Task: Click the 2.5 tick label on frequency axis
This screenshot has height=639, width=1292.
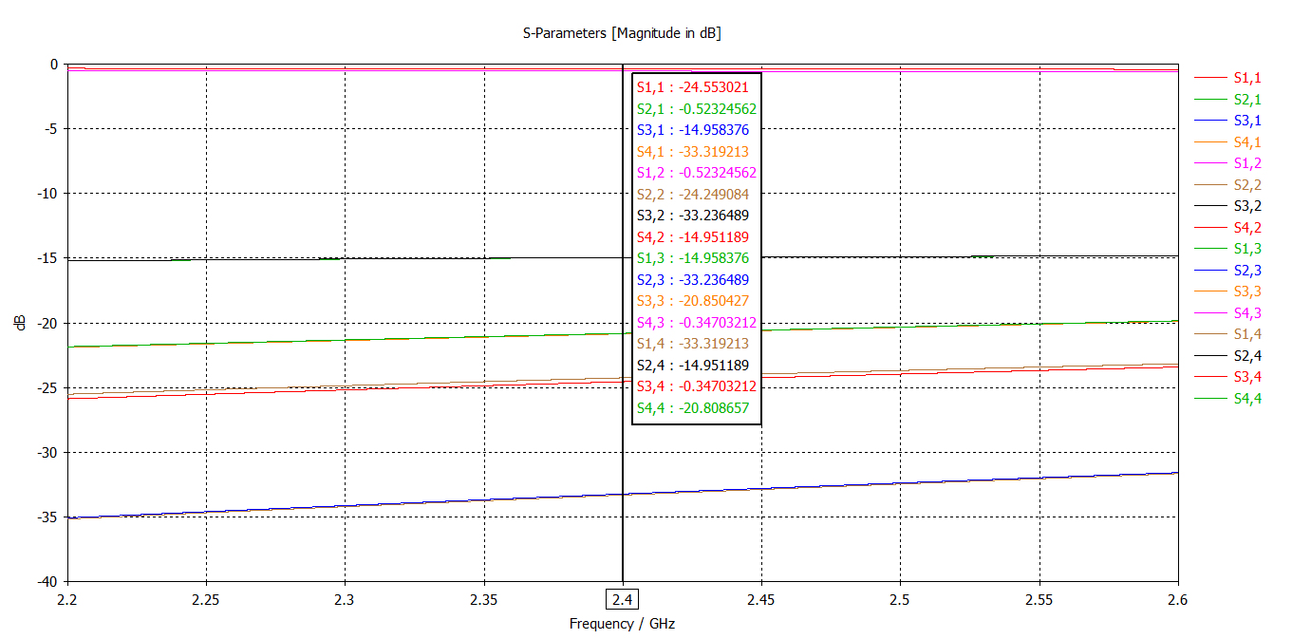Action: click(x=900, y=600)
